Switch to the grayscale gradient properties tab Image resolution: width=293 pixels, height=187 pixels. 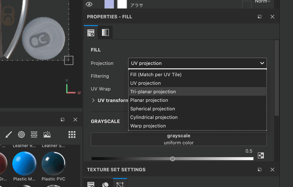pos(105,33)
